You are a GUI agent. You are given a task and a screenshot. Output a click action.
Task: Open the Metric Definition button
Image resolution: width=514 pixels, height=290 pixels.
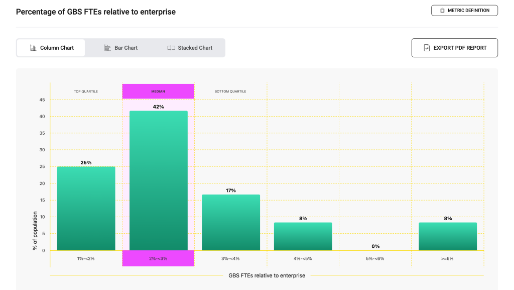pyautogui.click(x=464, y=11)
